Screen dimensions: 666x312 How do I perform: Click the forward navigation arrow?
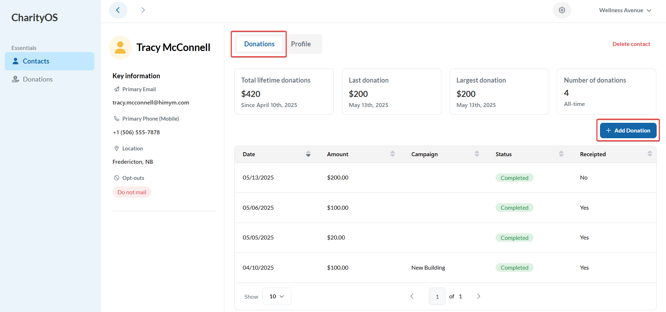click(x=143, y=10)
